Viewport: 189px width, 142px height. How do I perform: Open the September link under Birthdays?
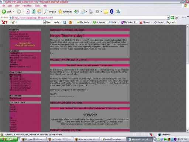(x=15, y=98)
